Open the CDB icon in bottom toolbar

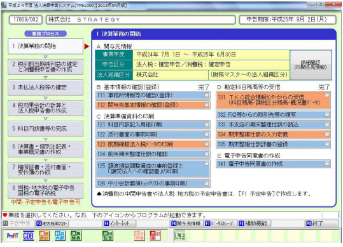point(29,236)
